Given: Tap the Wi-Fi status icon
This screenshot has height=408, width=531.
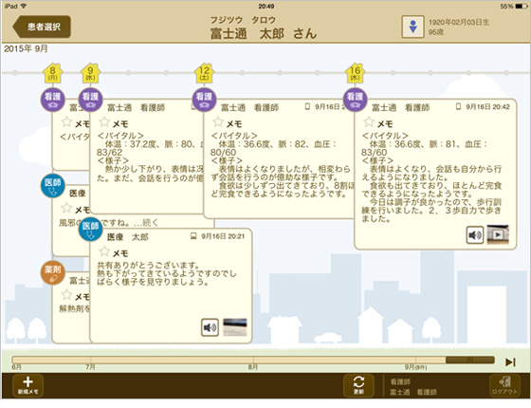Looking at the screenshot, I should 24,6.
